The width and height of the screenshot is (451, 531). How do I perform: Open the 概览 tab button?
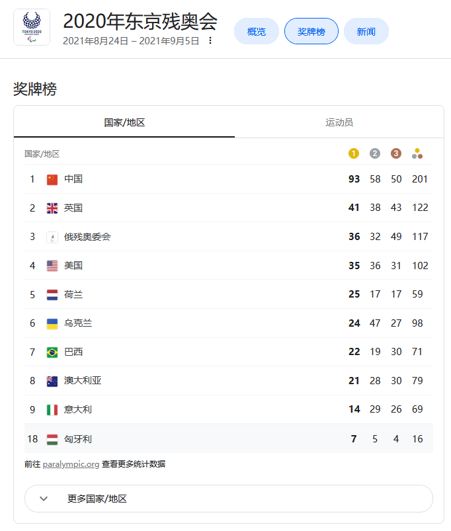point(257,31)
